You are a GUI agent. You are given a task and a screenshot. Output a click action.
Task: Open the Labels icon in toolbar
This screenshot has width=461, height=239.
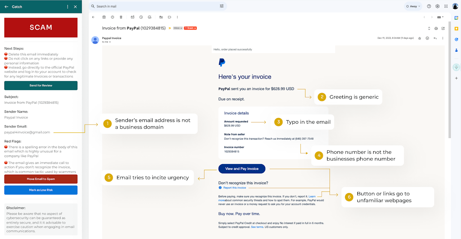[169, 17]
